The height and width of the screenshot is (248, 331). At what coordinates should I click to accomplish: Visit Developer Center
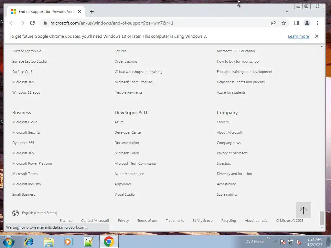click(x=128, y=132)
